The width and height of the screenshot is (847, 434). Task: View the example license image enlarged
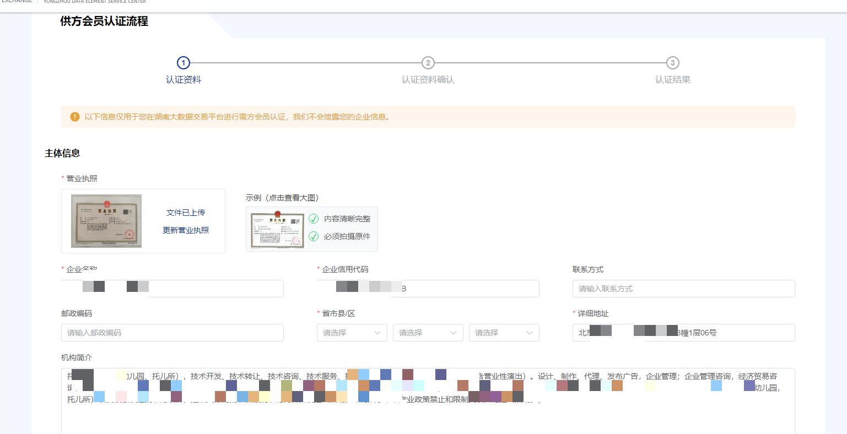point(277,229)
